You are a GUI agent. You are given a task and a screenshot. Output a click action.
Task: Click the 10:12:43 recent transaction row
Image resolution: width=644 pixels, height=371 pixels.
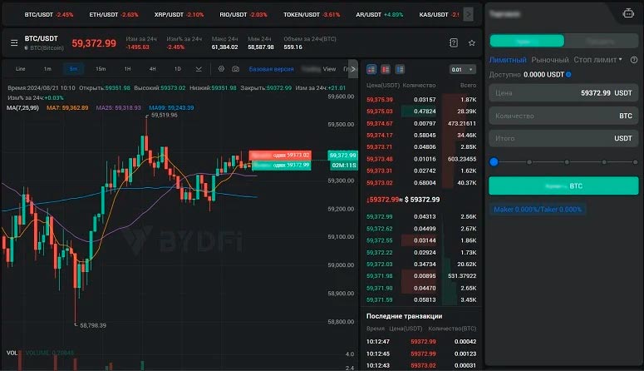point(421,365)
